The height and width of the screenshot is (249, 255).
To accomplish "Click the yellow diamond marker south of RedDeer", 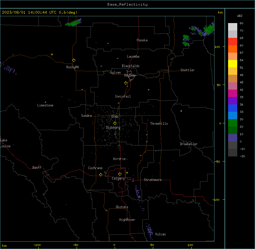I will (126, 83).
